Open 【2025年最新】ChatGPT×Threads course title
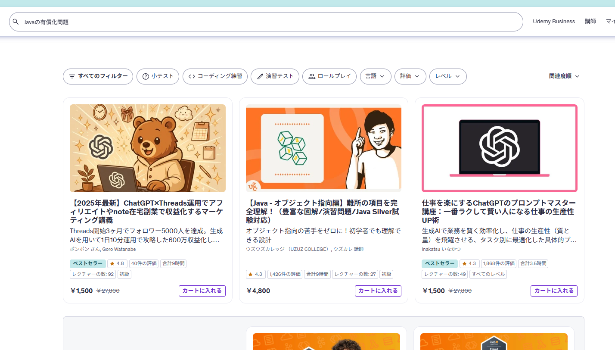The image size is (615, 350). [x=146, y=212]
